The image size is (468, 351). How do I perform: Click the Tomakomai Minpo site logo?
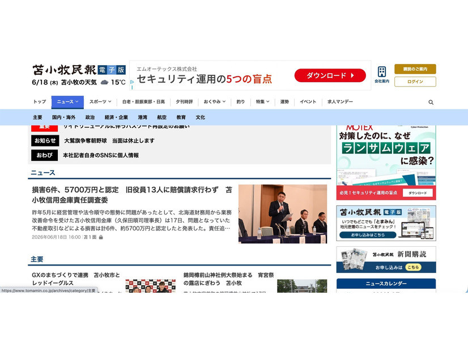tap(79, 70)
